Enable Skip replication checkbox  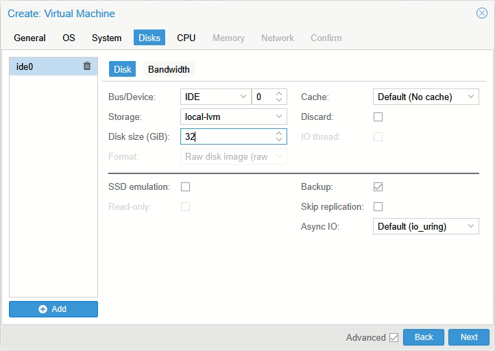point(378,206)
